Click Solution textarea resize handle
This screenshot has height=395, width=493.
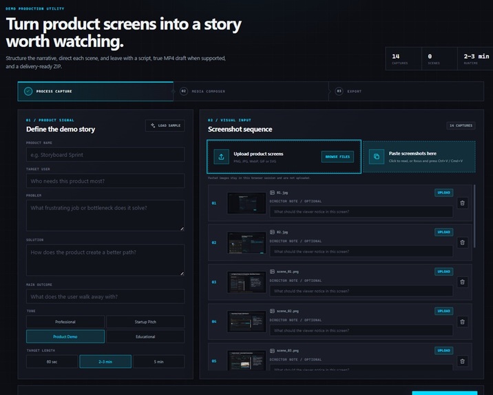coord(182,273)
